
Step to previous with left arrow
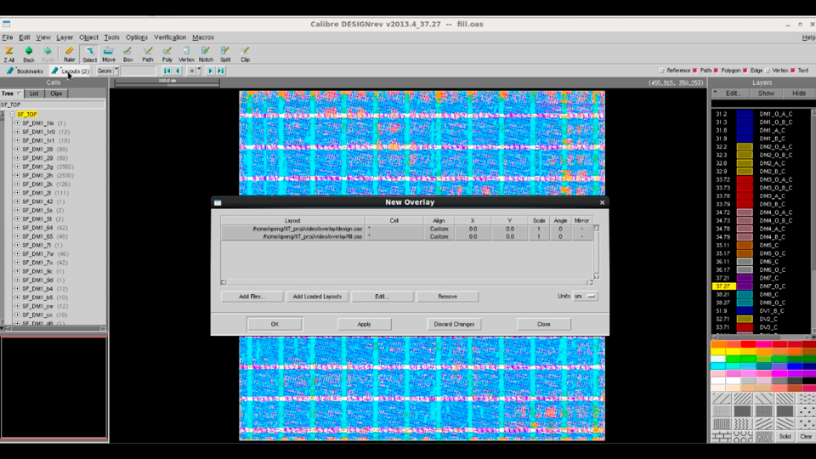(178, 71)
